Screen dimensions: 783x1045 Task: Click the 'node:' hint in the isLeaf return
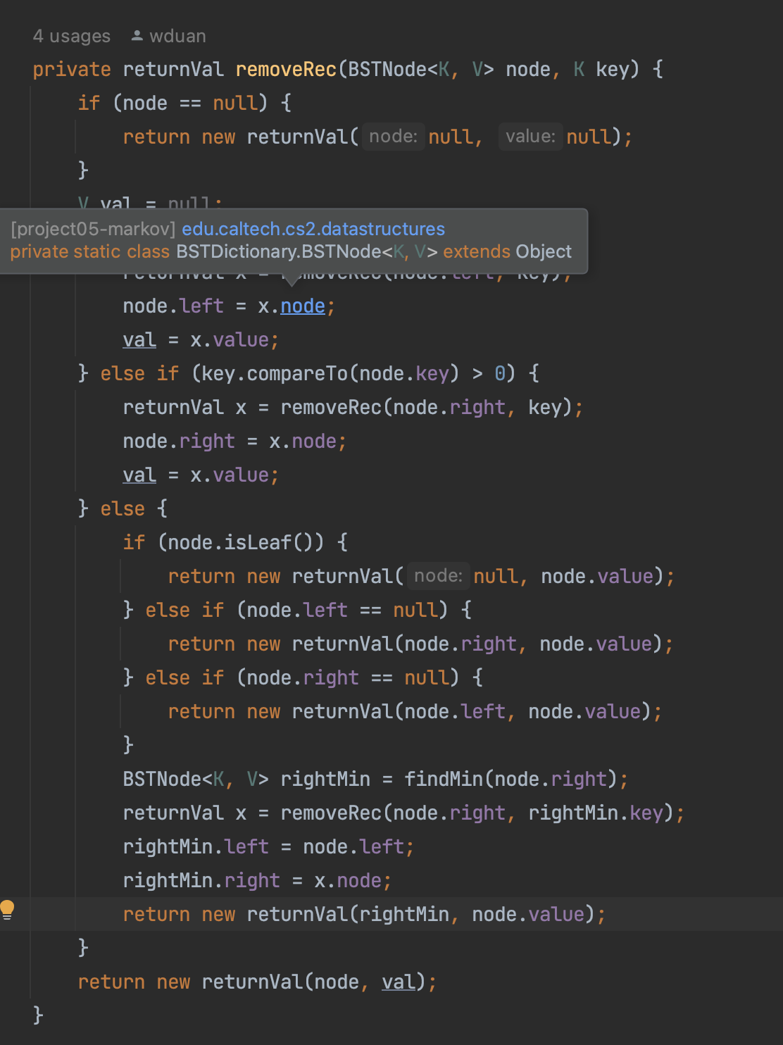click(x=438, y=576)
